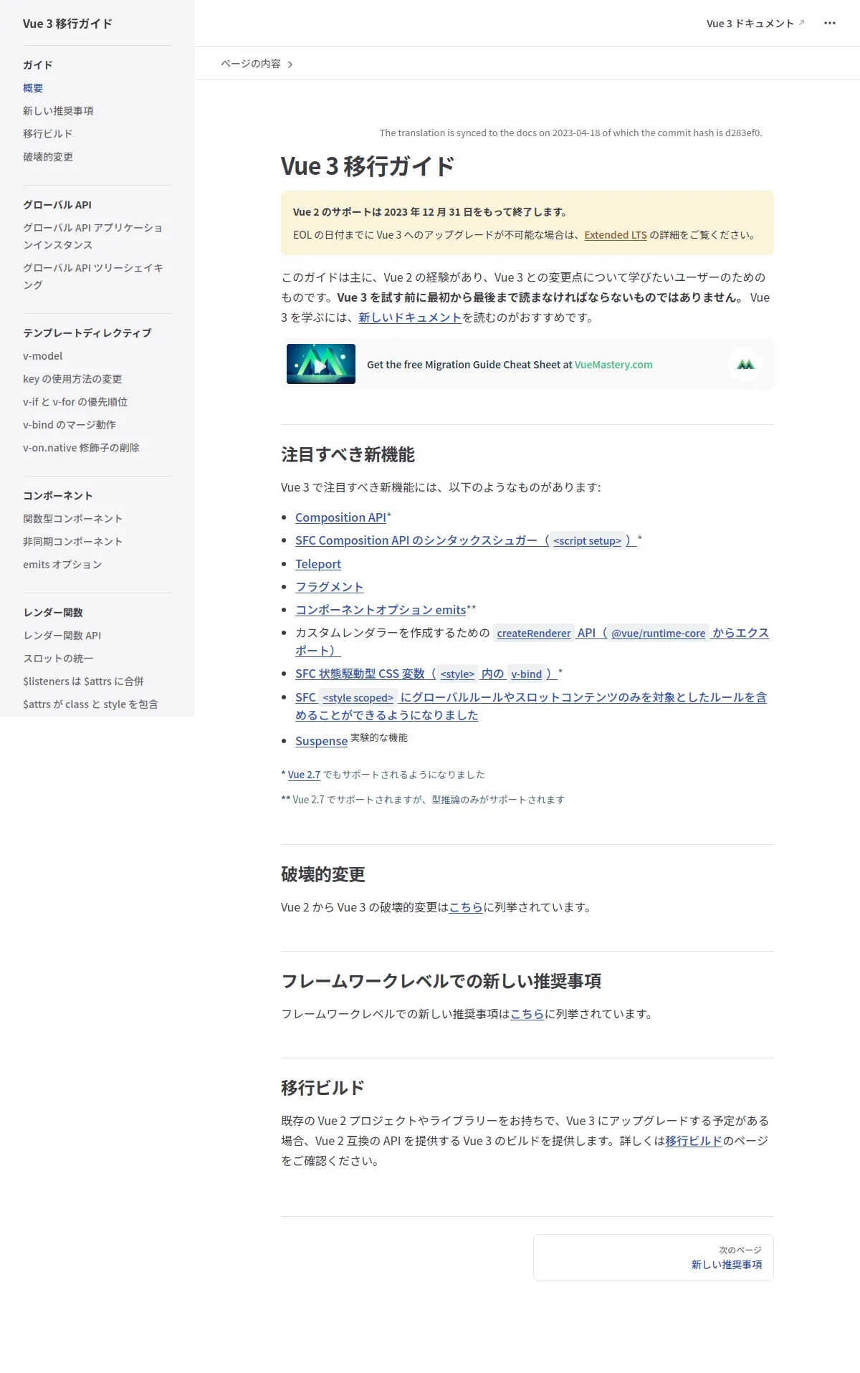Open v-if と v-for の優先順位 page
Image resolution: width=860 pixels, height=1373 pixels.
[x=75, y=402]
